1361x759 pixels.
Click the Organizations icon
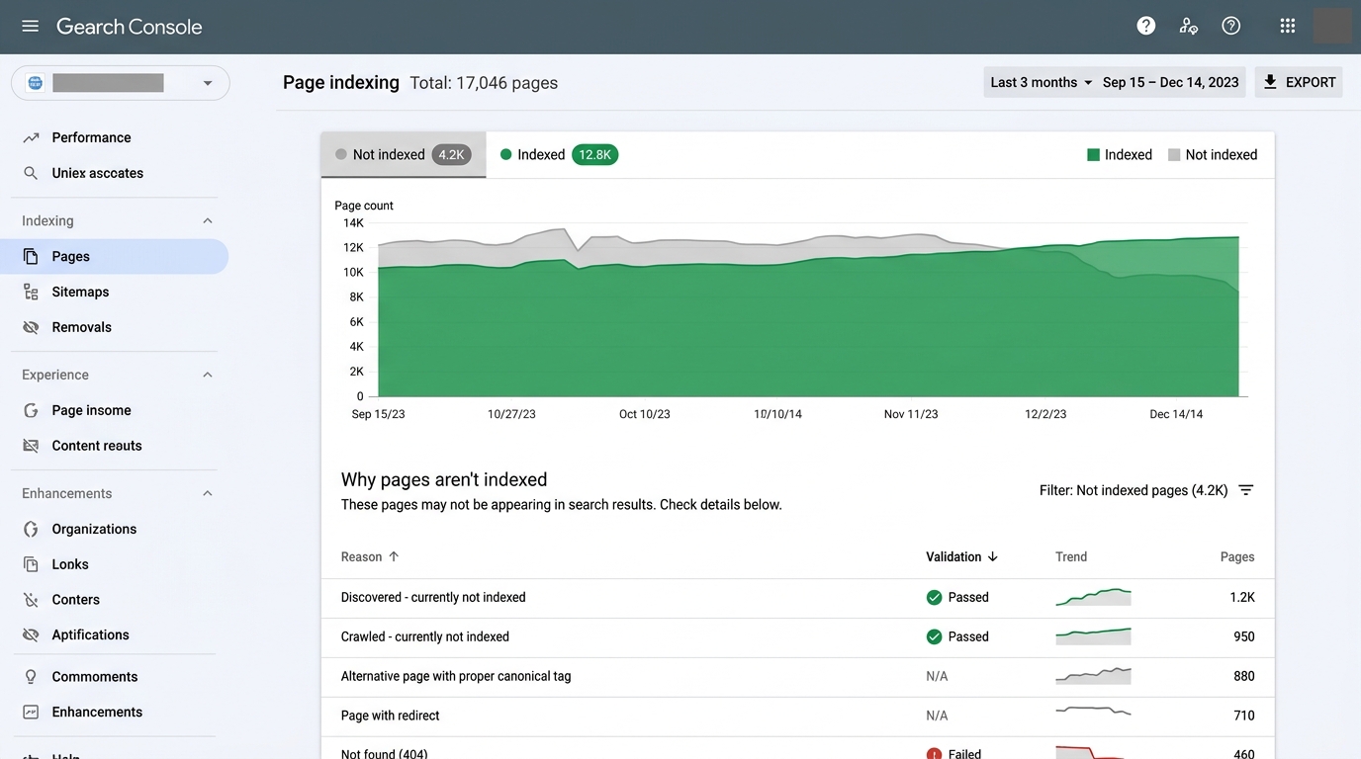click(x=31, y=529)
